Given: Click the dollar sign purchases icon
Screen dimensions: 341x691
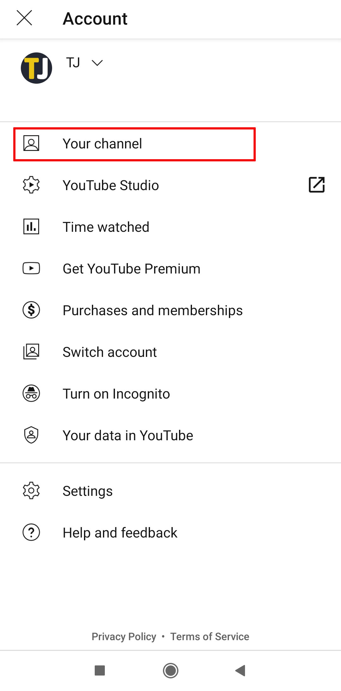Looking at the screenshot, I should coord(31,310).
